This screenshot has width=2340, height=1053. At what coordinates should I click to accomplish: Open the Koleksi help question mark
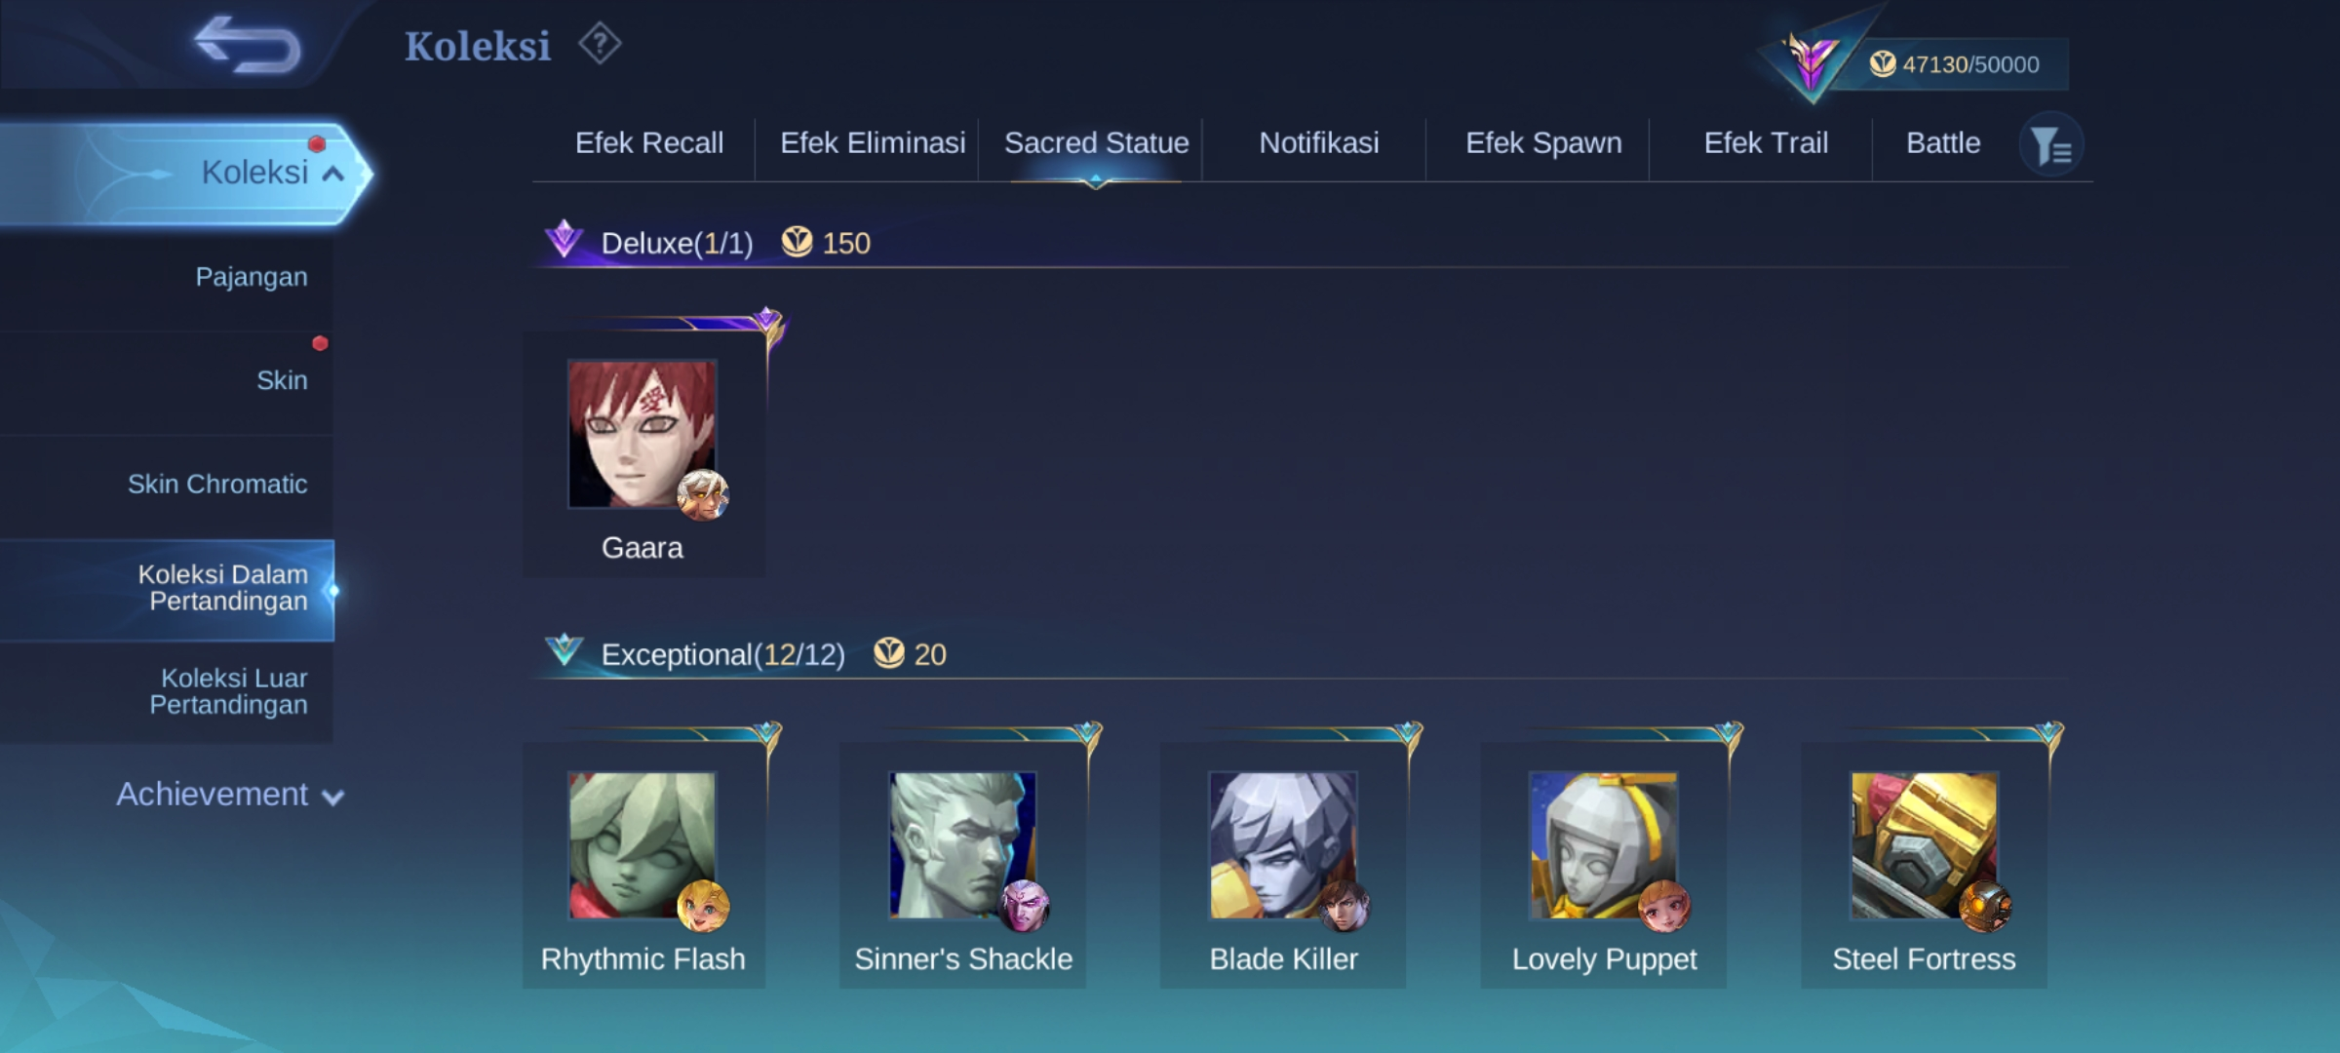click(600, 44)
